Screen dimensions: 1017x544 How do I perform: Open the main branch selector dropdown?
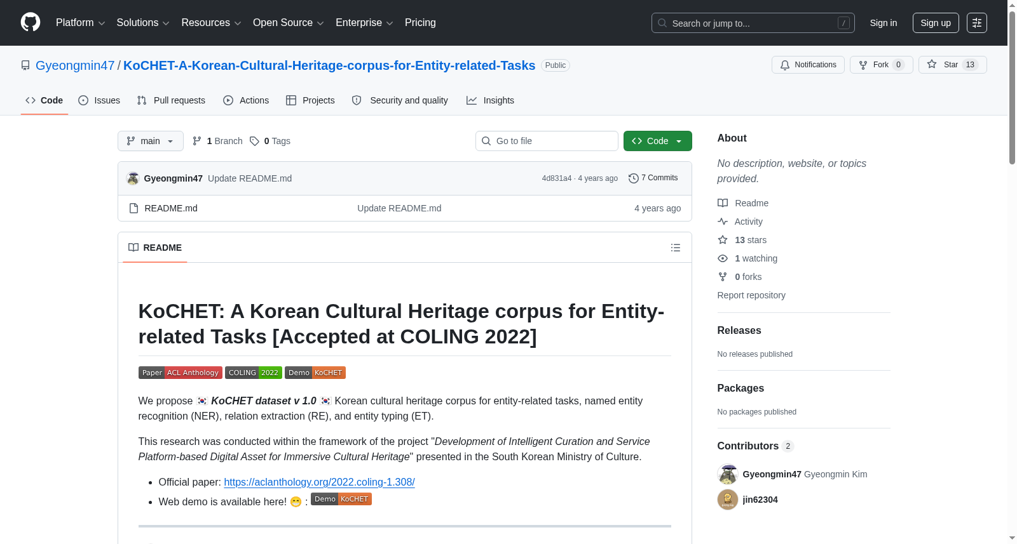151,141
